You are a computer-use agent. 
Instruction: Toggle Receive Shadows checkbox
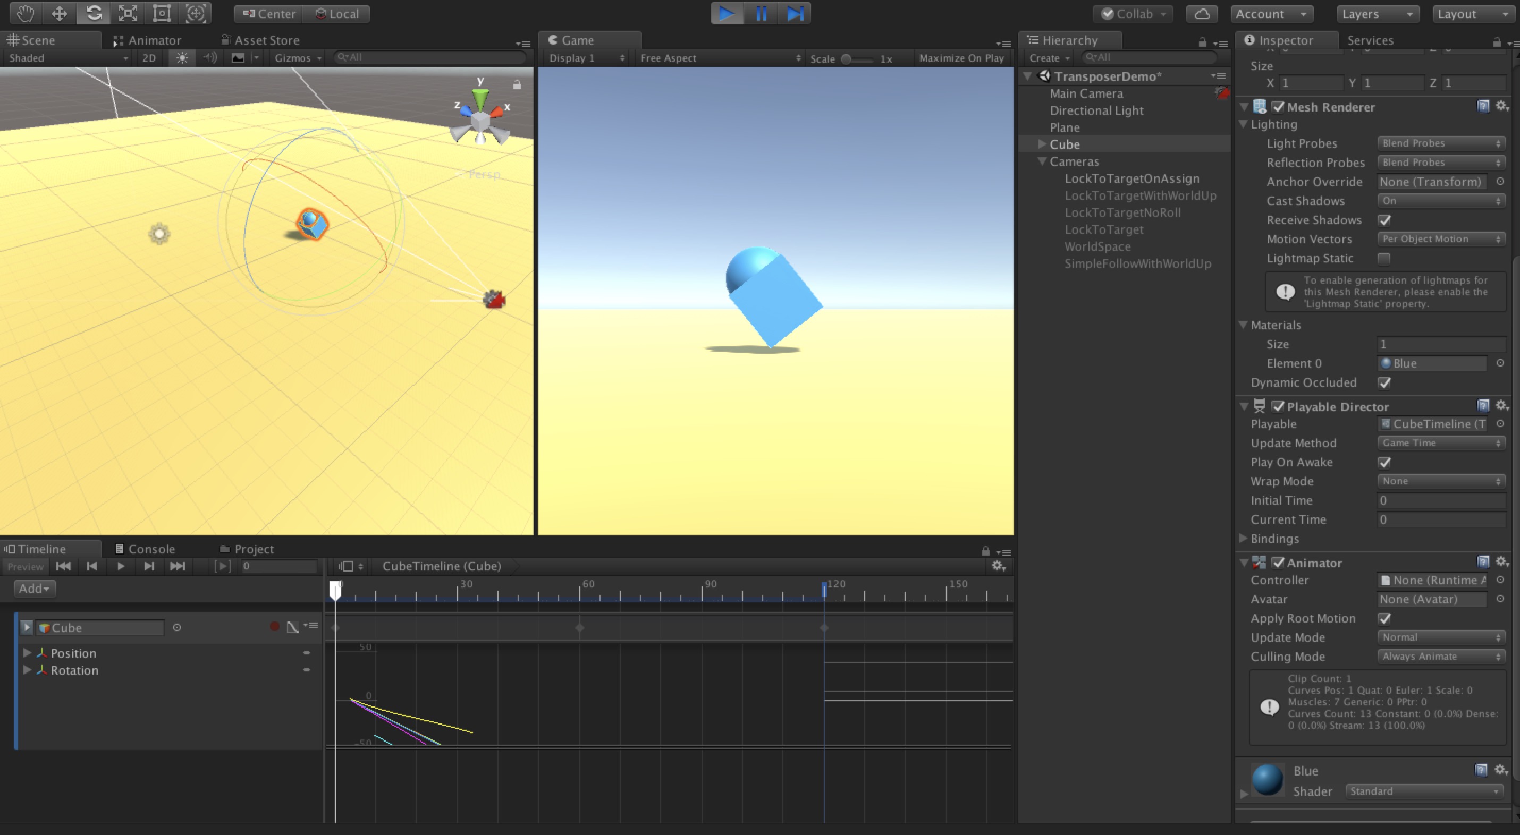[x=1384, y=219]
